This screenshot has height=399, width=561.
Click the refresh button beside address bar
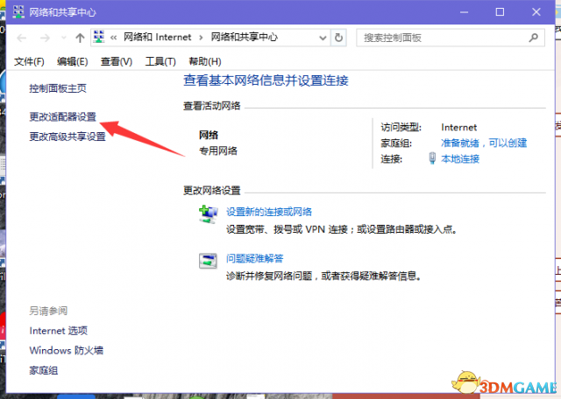[339, 38]
